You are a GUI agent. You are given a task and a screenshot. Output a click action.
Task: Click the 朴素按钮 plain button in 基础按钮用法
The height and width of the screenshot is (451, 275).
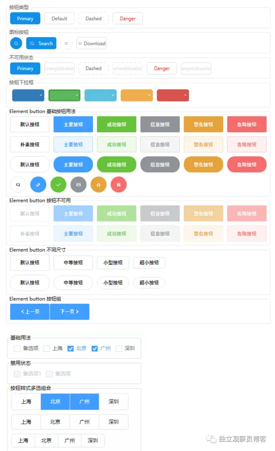(30, 144)
